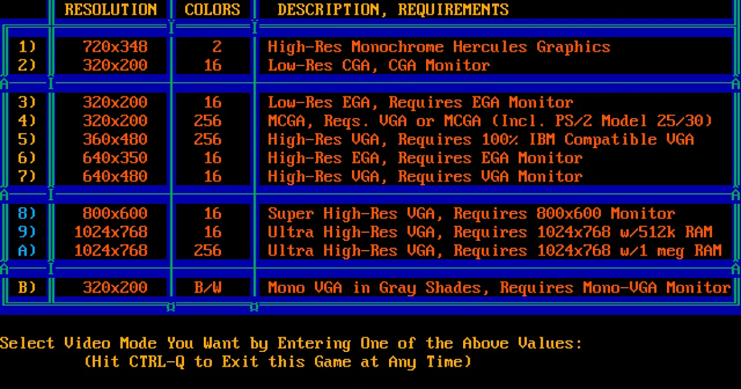Select video mode option 4)
Viewport: 741px width, 389px height.
pos(27,121)
